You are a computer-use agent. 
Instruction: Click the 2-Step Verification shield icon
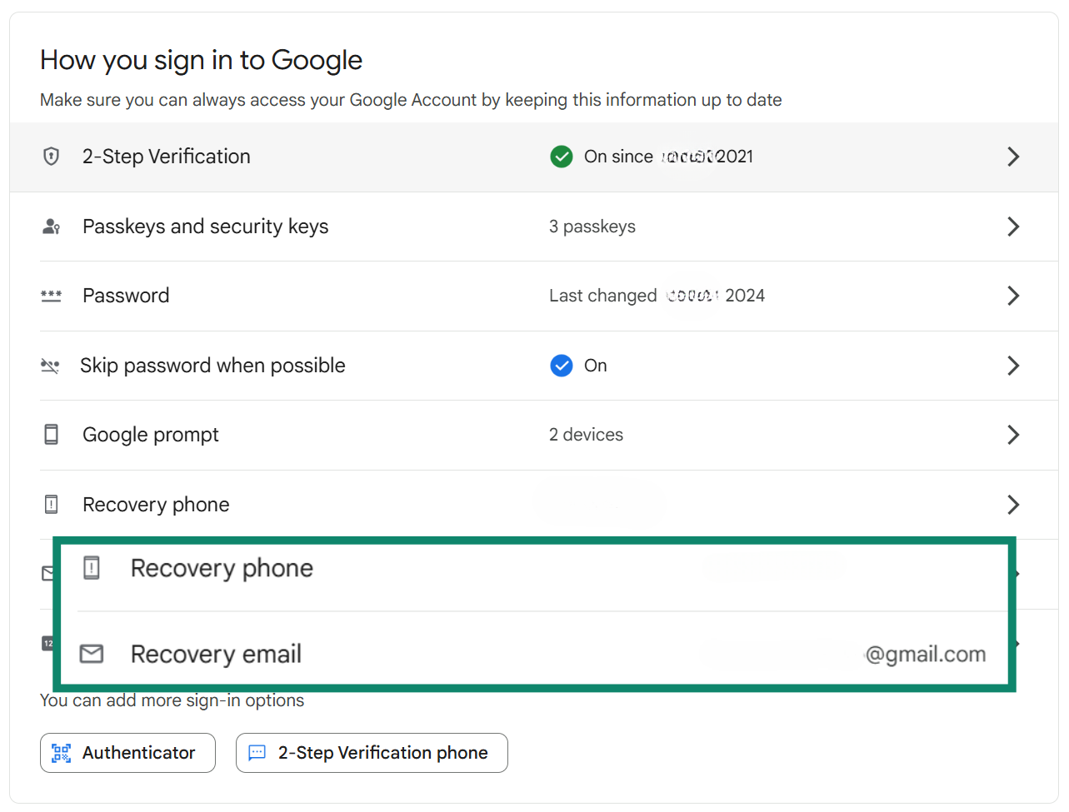click(x=51, y=157)
